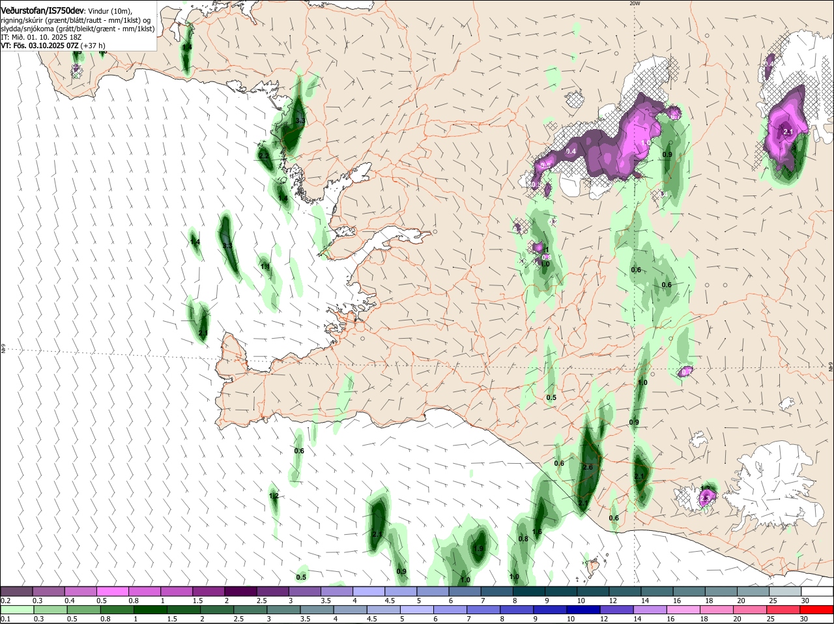Click the '20W' longitude label at top edge
834x624 pixels.
click(x=635, y=3)
